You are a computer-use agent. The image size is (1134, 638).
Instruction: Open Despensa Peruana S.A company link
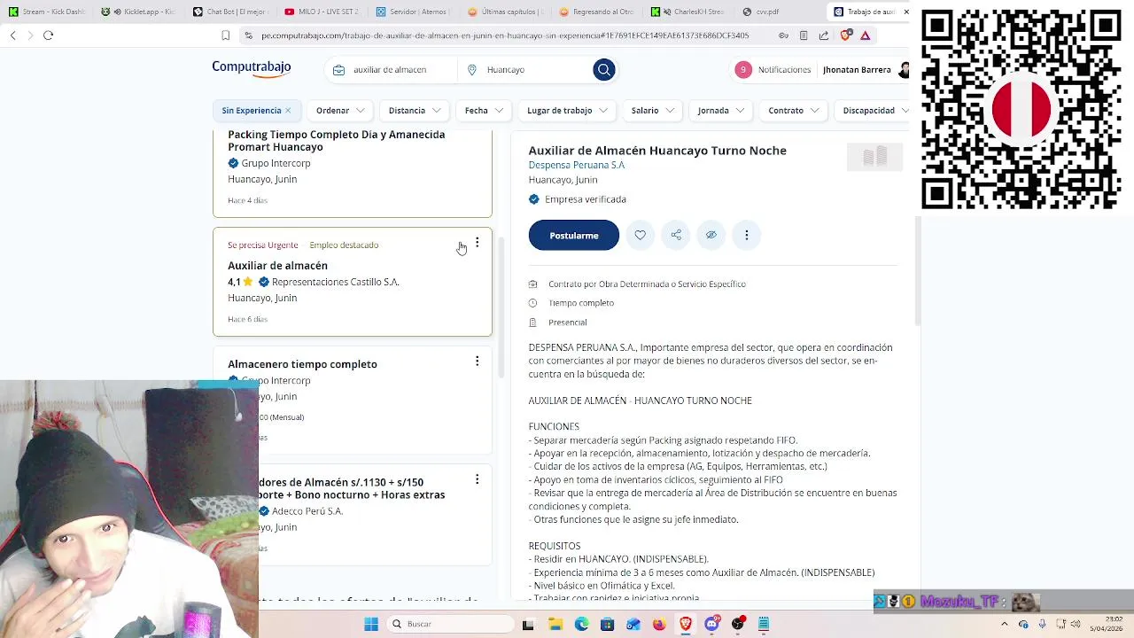pyautogui.click(x=577, y=165)
